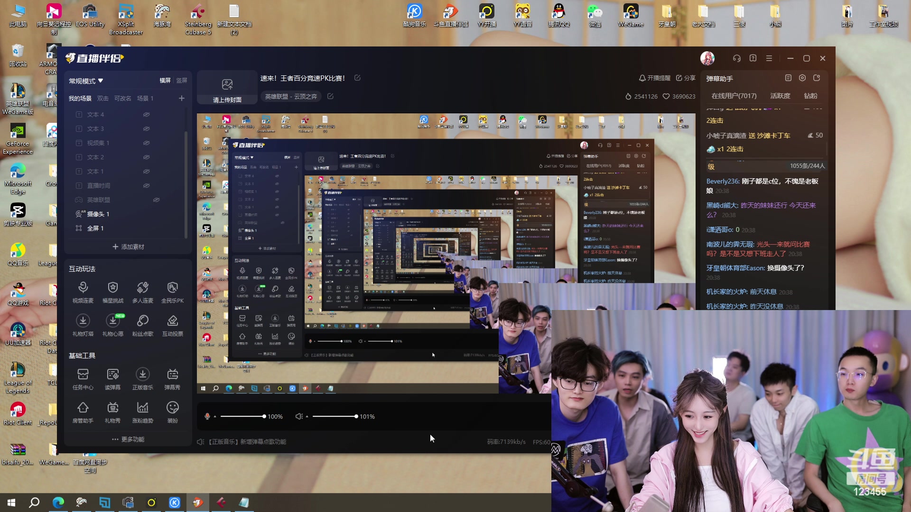911x512 pixels.
Task: Open 读弹幕 tool
Action: click(x=113, y=379)
